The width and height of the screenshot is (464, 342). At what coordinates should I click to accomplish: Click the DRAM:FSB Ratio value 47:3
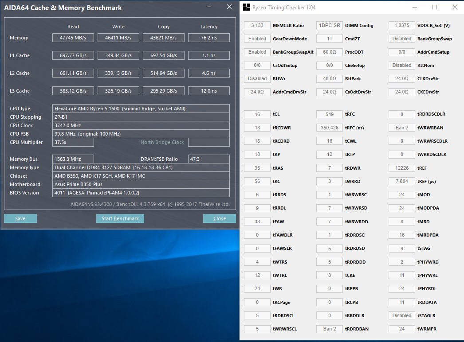point(209,159)
